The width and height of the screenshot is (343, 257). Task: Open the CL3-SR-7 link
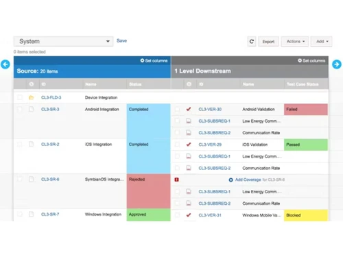pyautogui.click(x=50, y=215)
